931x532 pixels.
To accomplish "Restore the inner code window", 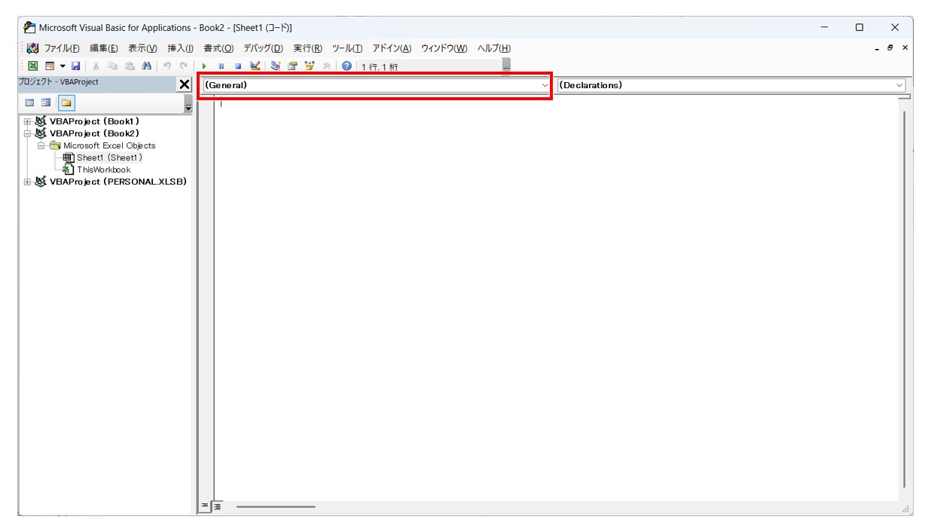I will 890,48.
